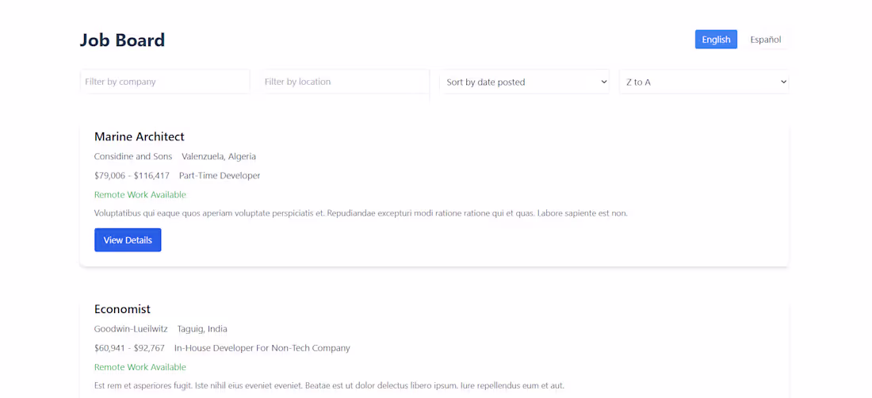This screenshot has height=398, width=872.
Task: Open the Sort by date posted dropdown
Action: coord(525,82)
